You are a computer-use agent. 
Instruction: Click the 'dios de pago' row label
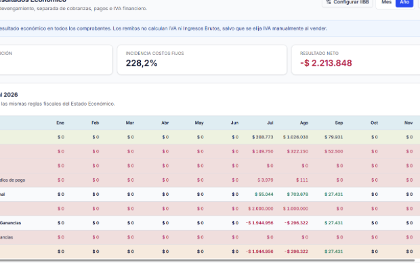pyautogui.click(x=13, y=180)
